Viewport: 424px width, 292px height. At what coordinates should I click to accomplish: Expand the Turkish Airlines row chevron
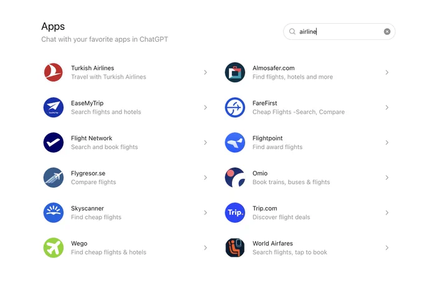click(x=206, y=72)
